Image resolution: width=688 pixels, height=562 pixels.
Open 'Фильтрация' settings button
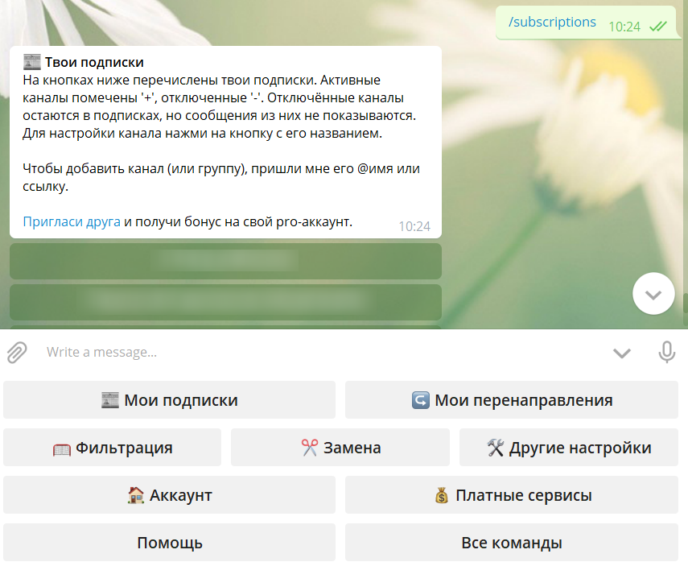tap(112, 448)
